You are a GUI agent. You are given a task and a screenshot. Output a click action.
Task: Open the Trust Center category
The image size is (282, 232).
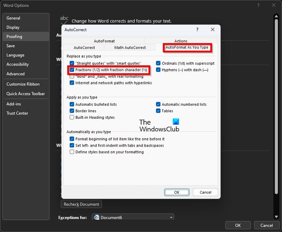click(26, 113)
